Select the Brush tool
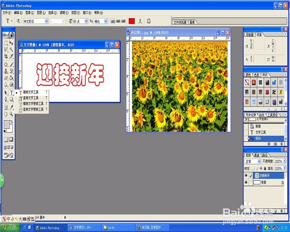The width and height of the screenshot is (290, 232). [x=11, y=64]
